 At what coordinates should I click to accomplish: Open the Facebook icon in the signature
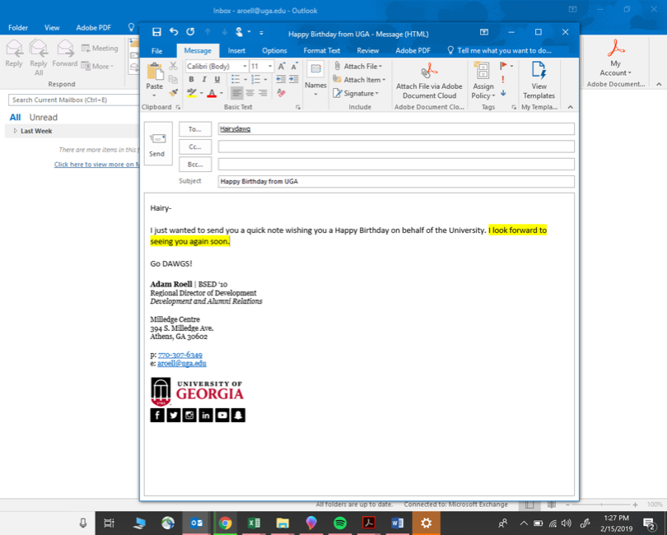point(157,415)
